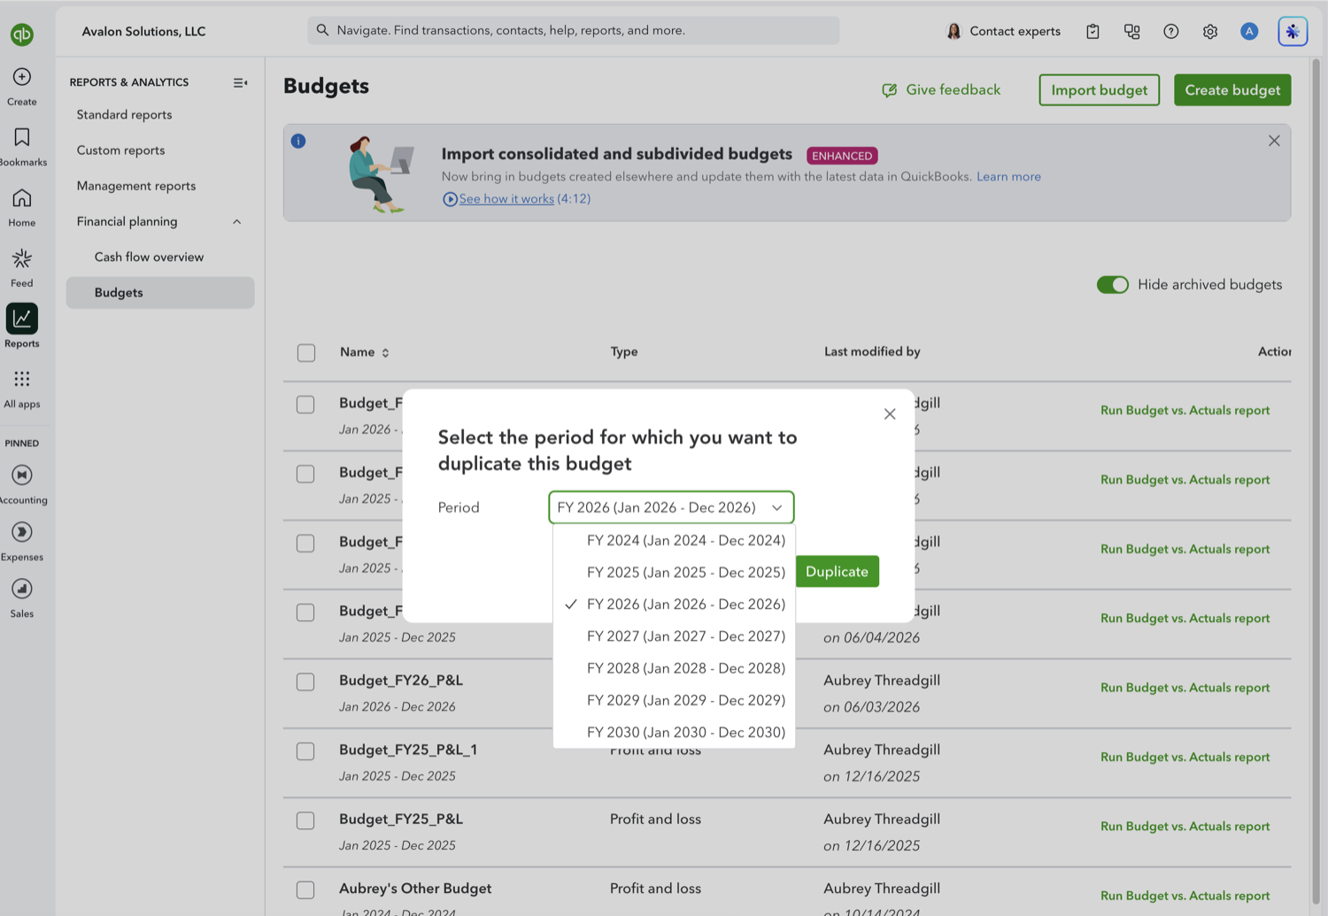
Task: Open the connected apps icon in header
Action: pos(1131,31)
